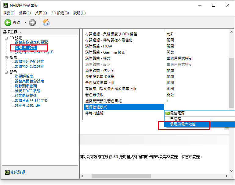Select the 畫面播放速率上限 row
Viewport: 235px width, 185px height.
pyautogui.click(x=124, y=83)
